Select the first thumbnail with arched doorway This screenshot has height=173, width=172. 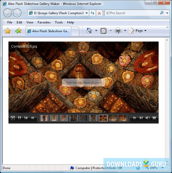pyautogui.click(x=44, y=118)
